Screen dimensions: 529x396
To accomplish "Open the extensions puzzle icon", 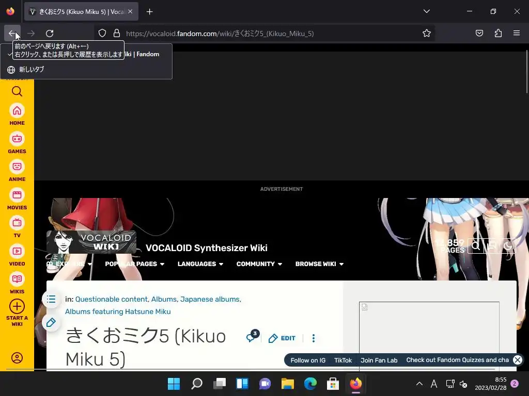I will pos(498,34).
